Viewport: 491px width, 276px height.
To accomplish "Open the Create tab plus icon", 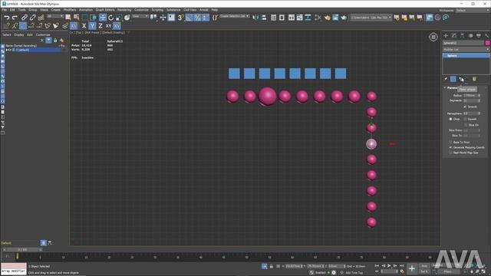I will pos(446,36).
